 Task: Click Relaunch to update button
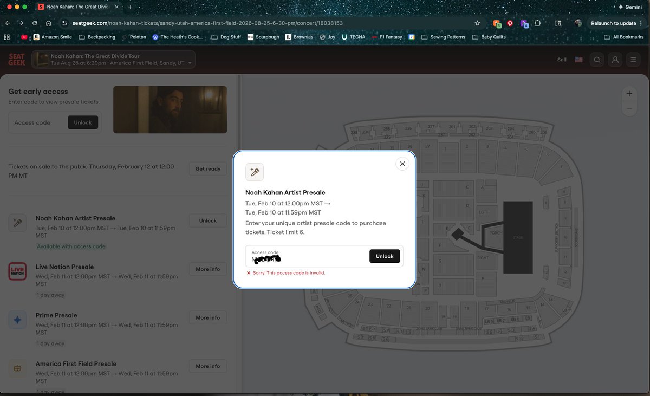(616, 23)
